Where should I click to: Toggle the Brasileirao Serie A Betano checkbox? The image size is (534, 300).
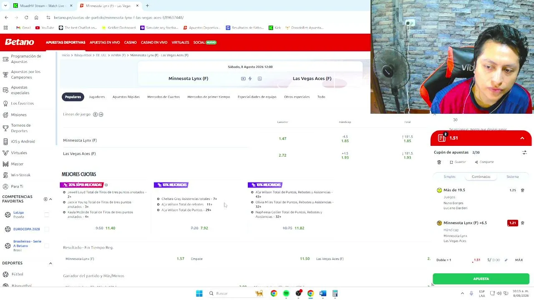tap(47, 246)
